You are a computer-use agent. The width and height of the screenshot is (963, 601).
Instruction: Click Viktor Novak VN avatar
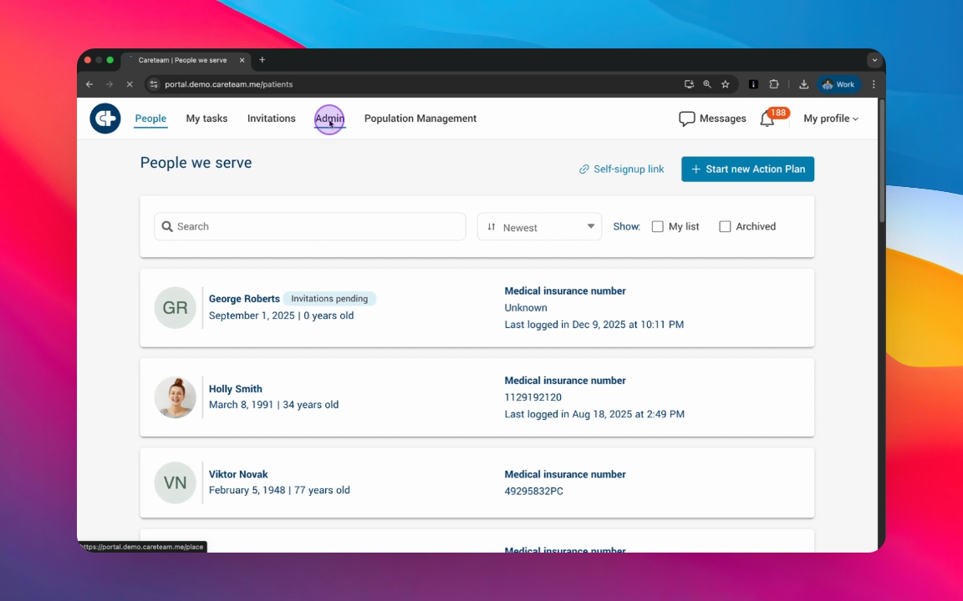[175, 482]
